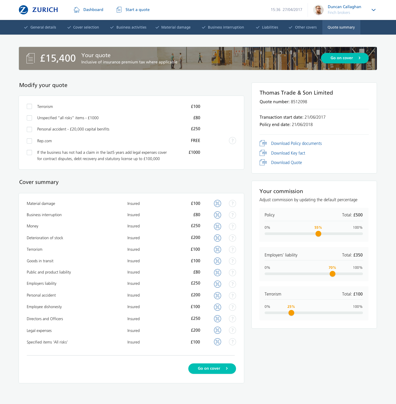Show help for Business interruption
396x404 pixels.
coord(232,215)
